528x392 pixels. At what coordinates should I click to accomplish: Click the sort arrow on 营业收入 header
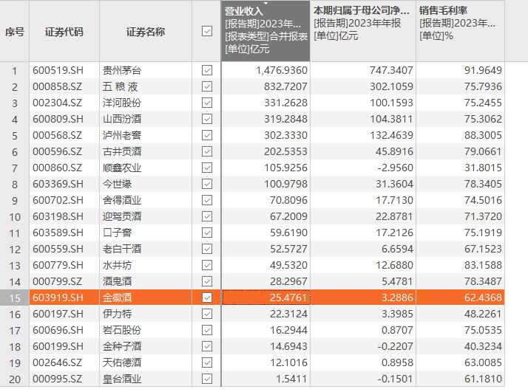265,4
